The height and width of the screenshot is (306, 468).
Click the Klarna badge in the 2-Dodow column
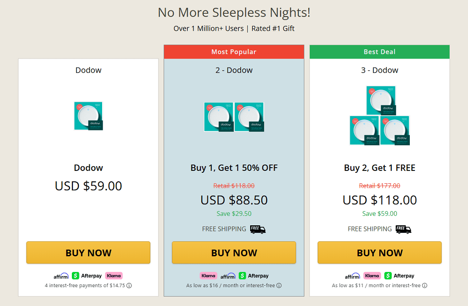[x=208, y=275]
